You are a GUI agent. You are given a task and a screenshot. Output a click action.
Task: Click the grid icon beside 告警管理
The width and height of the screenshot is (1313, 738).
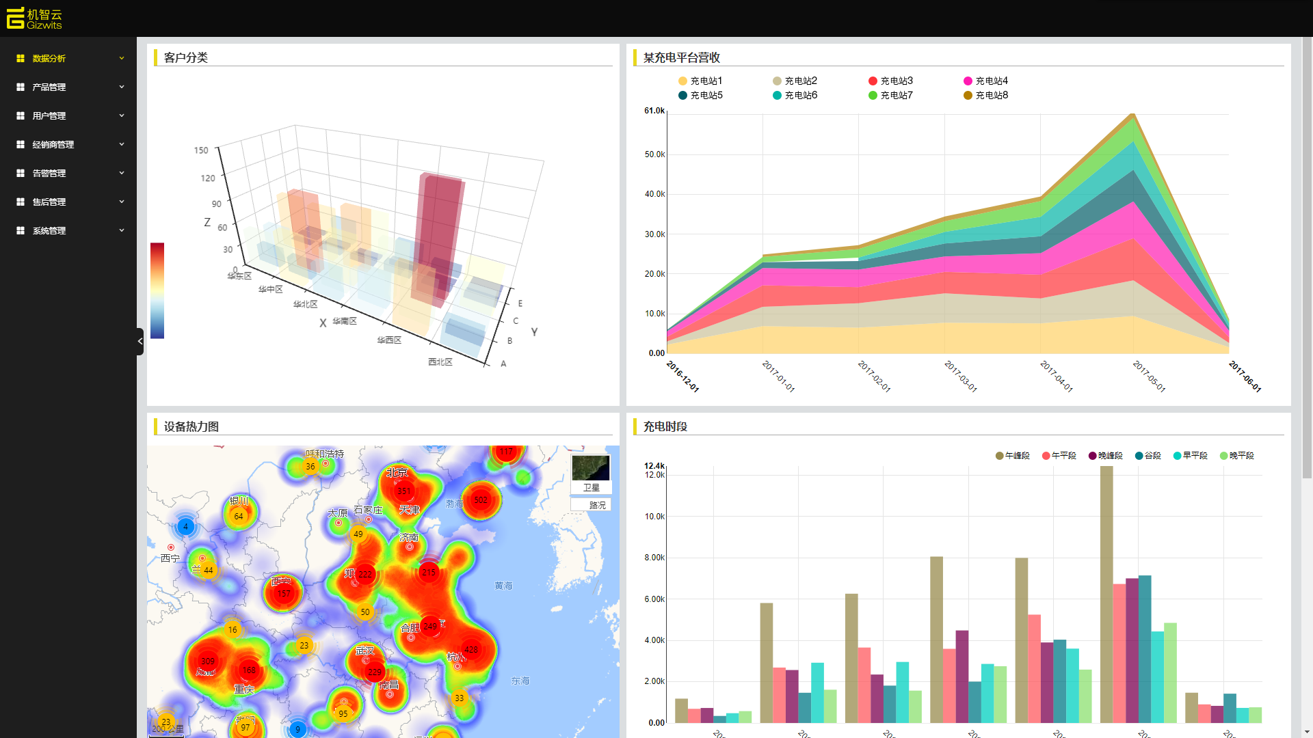pyautogui.click(x=21, y=174)
